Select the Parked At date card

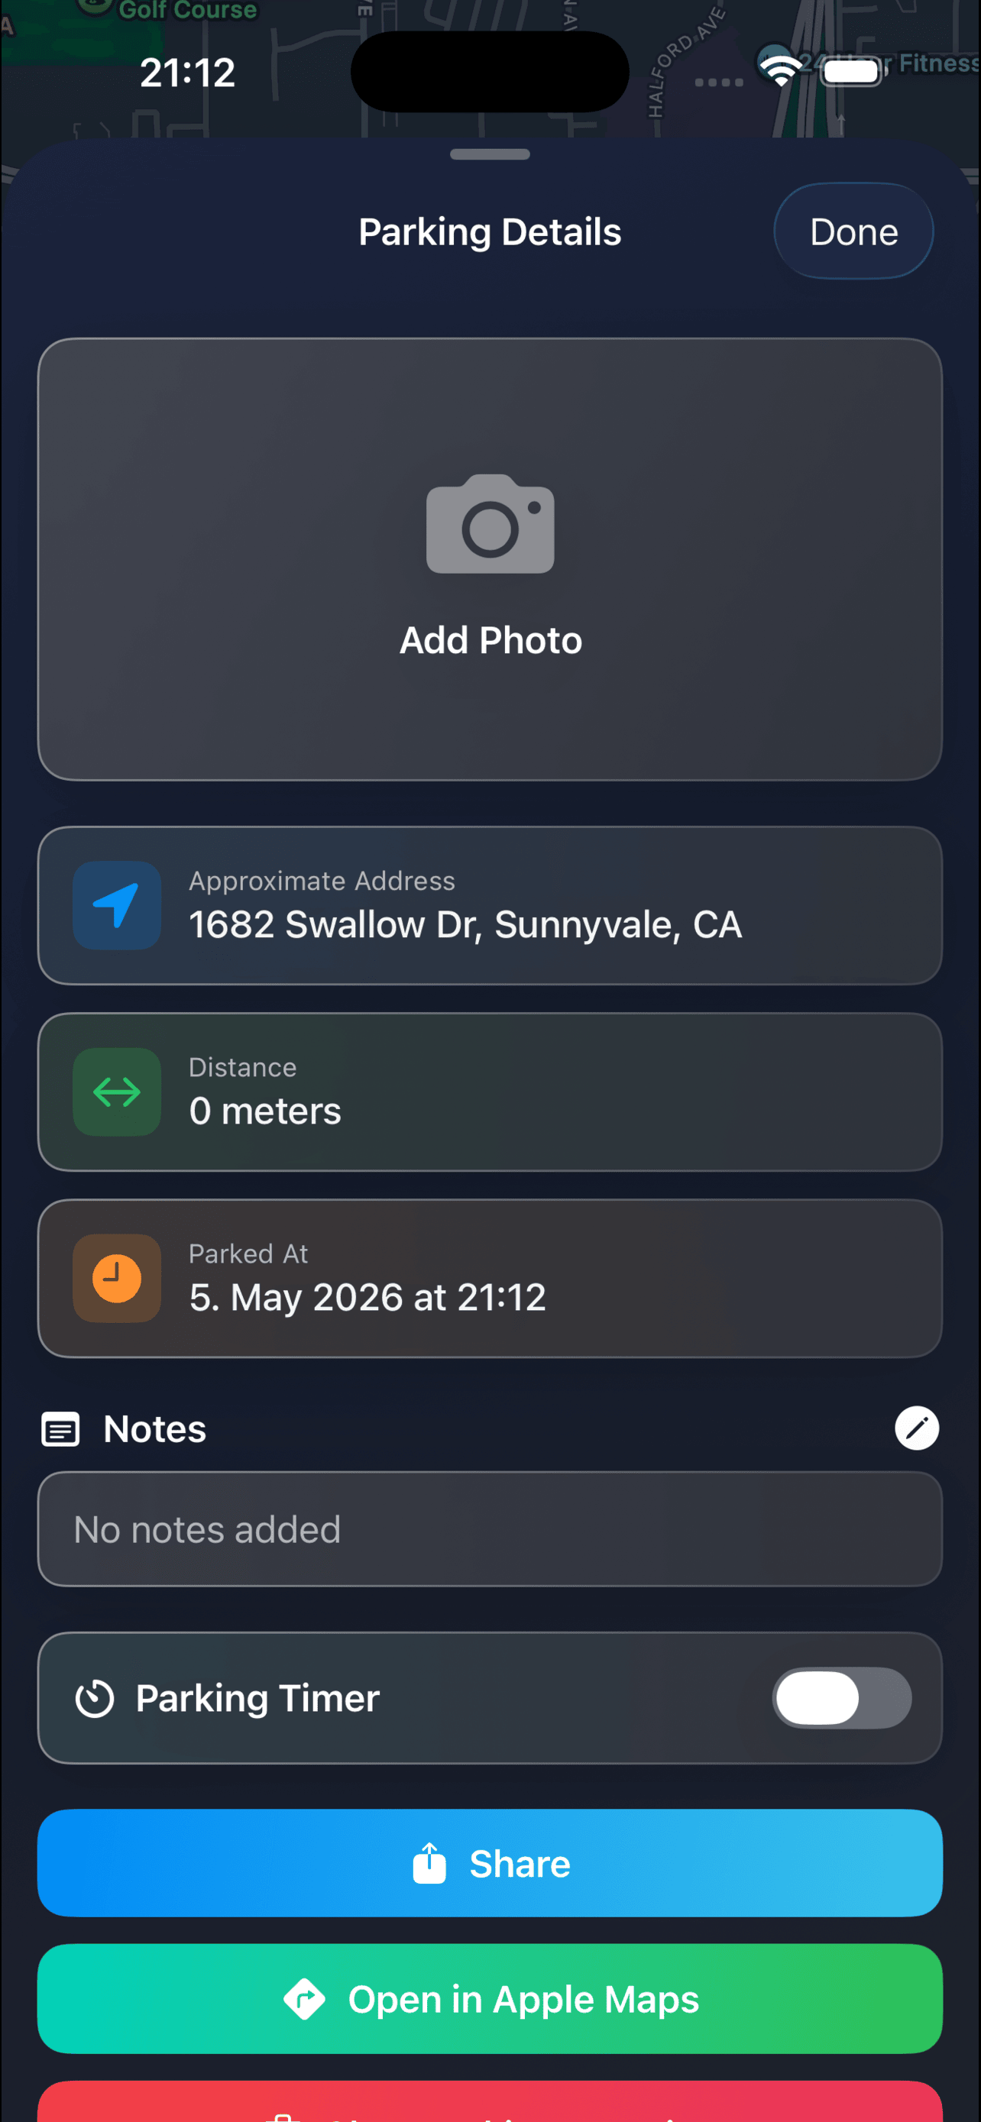point(490,1278)
